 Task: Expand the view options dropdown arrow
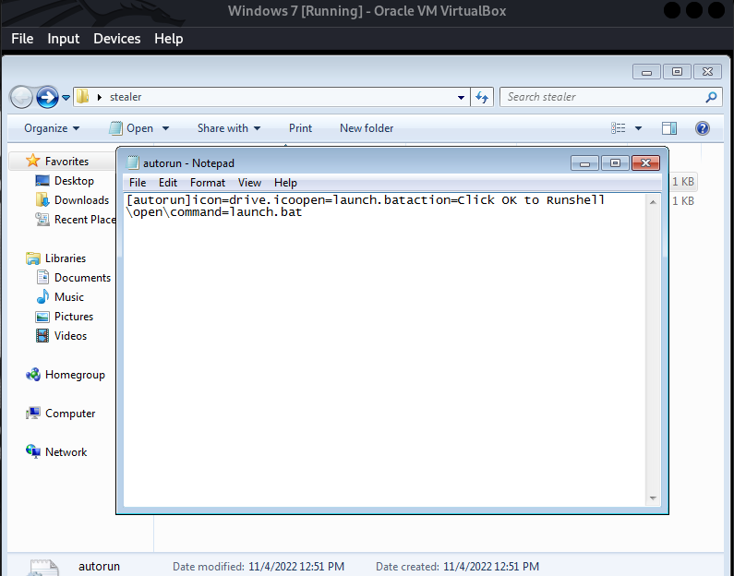638,128
